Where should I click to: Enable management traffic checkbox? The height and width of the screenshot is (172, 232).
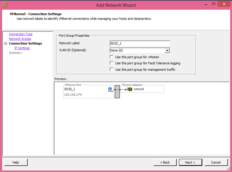click(111, 69)
